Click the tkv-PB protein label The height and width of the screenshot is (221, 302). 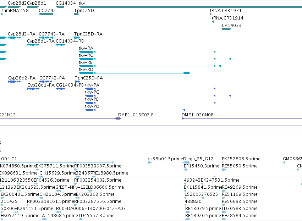[x=92, y=99]
